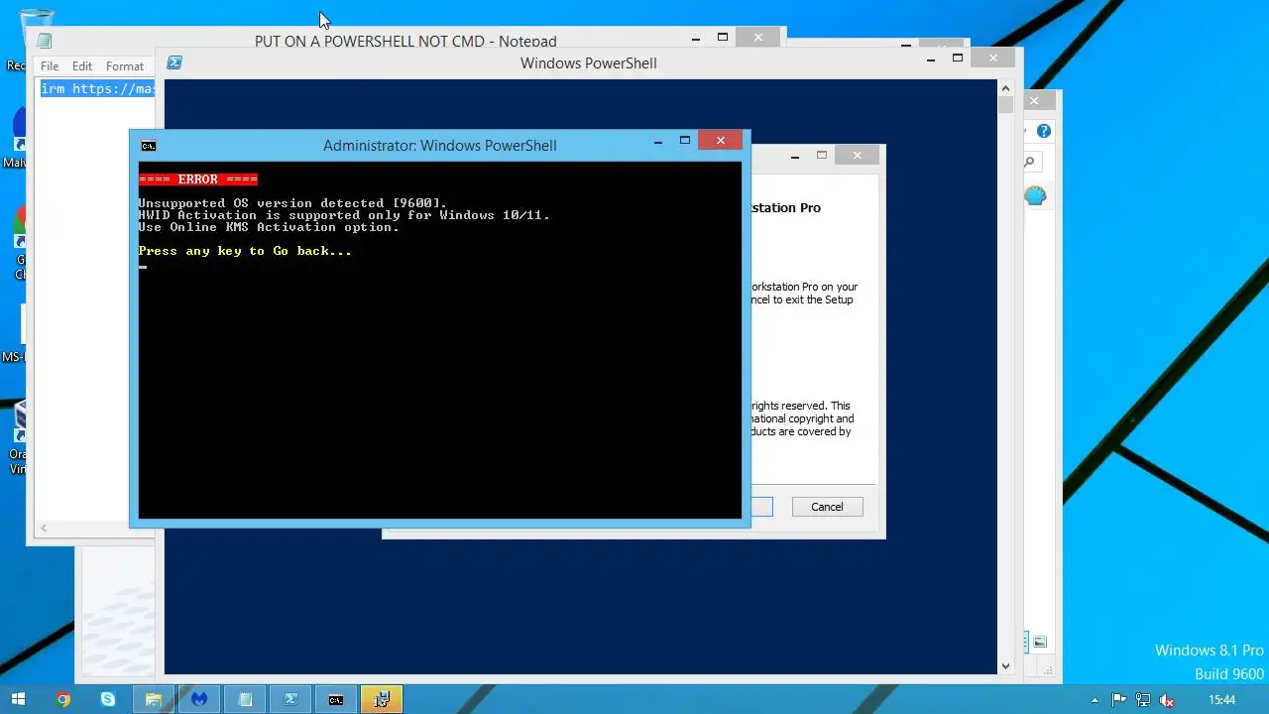Click the Notepad horizontal scroll left arrow
Image resolution: width=1269 pixels, height=714 pixels.
click(44, 529)
